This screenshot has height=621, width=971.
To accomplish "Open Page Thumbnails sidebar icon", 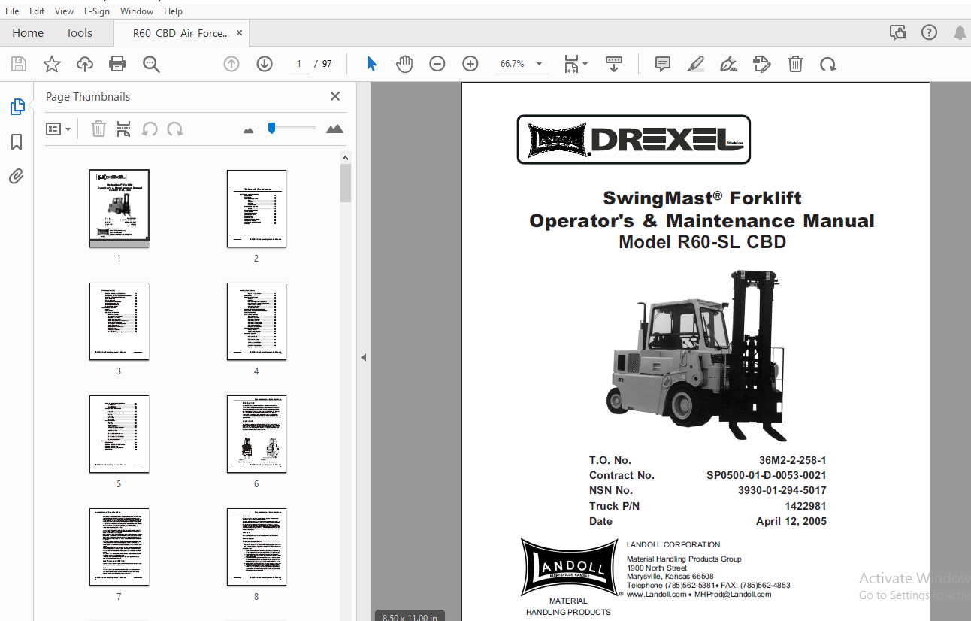I will [17, 107].
